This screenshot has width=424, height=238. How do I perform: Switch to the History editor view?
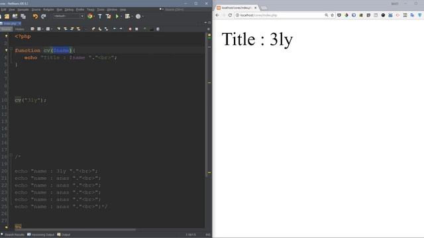point(19,29)
